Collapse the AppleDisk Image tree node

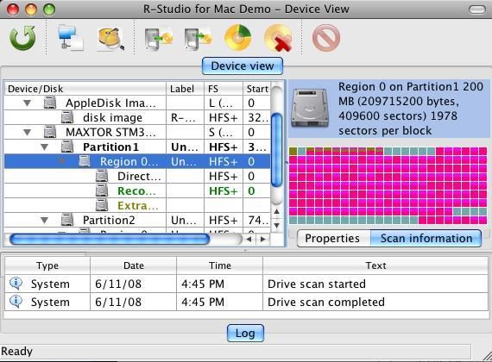click(28, 103)
